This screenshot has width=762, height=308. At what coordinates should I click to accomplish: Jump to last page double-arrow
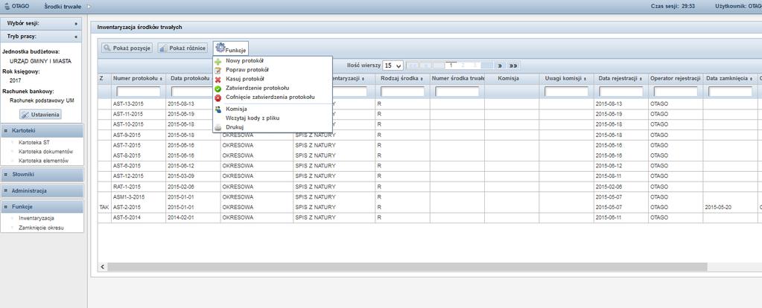(512, 65)
